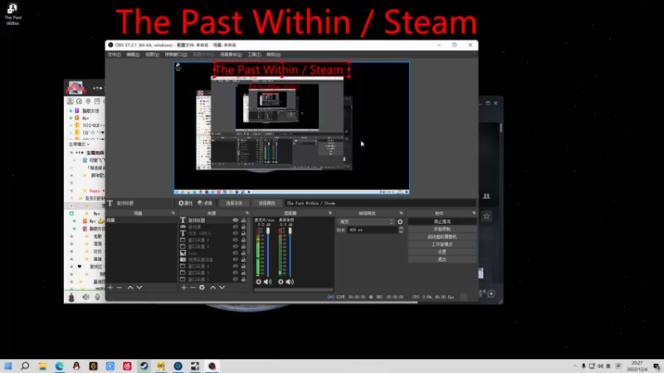Add a new source with the plus button
The height and width of the screenshot is (373, 664).
(x=183, y=288)
